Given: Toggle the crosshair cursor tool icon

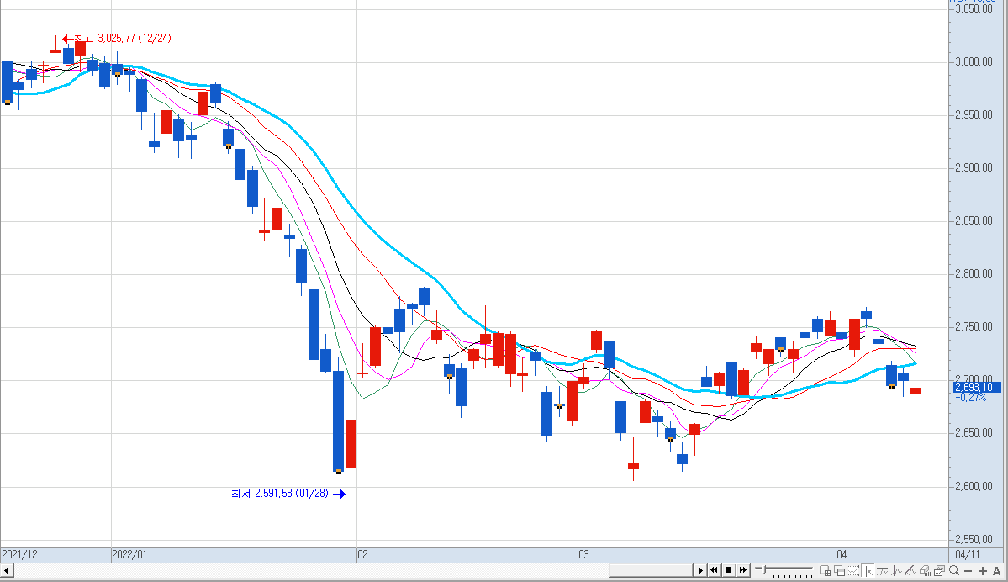Looking at the screenshot, I should click(x=868, y=571).
